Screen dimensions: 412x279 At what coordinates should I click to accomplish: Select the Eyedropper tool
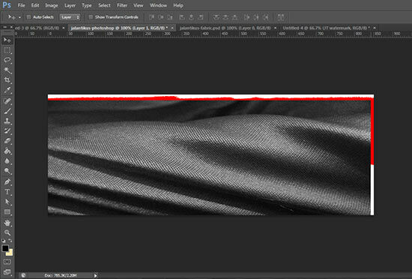[x=7, y=90]
